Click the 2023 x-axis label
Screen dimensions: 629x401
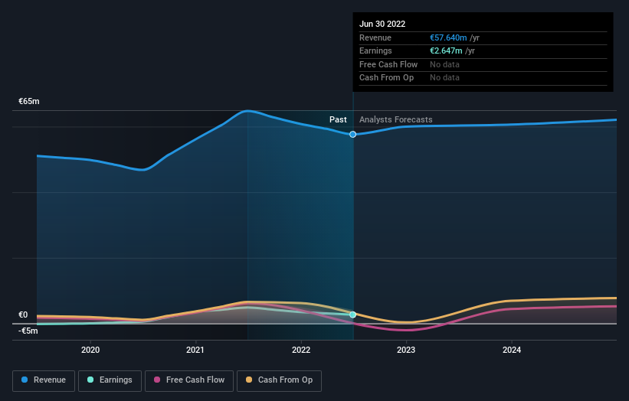406,350
